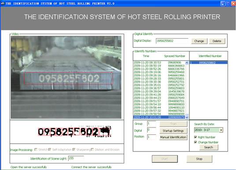Select the 2009-11-20 09:28:33 list entry

(159, 79)
